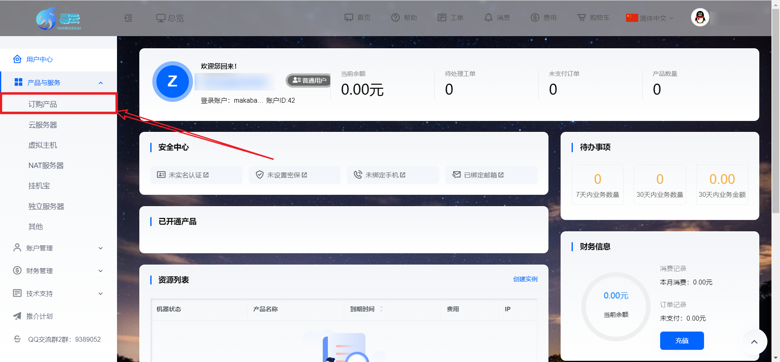Click 7天内业务数量 card
This screenshot has height=362, width=780.
(x=597, y=185)
